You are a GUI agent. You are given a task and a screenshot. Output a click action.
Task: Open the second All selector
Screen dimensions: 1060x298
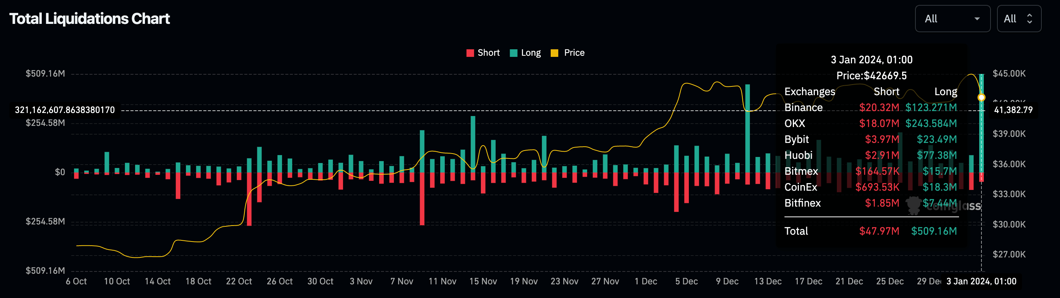point(1019,19)
